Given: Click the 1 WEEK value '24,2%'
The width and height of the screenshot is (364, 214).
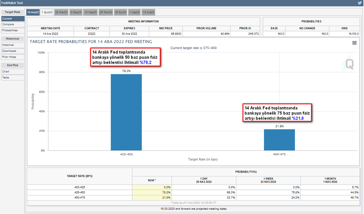Looking at the screenshot, I should 296,197.
